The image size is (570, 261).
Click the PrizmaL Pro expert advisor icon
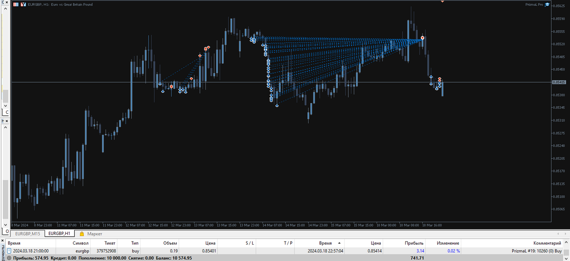tap(547, 4)
